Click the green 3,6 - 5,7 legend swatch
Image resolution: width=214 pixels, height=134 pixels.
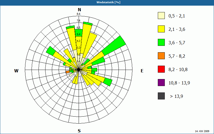click(x=161, y=42)
